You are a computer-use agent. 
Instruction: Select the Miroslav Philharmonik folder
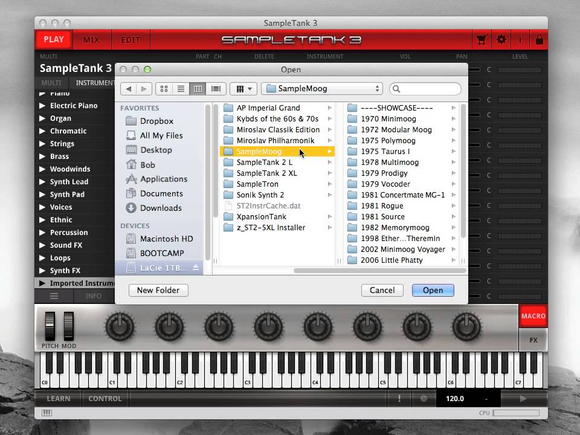point(277,141)
